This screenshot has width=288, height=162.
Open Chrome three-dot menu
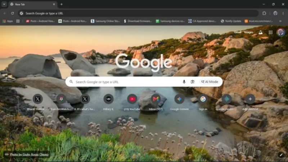coord(283,13)
